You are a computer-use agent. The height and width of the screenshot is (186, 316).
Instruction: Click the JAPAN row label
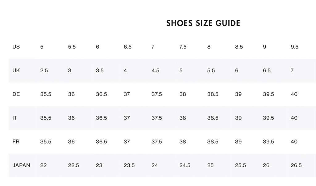pos(21,165)
